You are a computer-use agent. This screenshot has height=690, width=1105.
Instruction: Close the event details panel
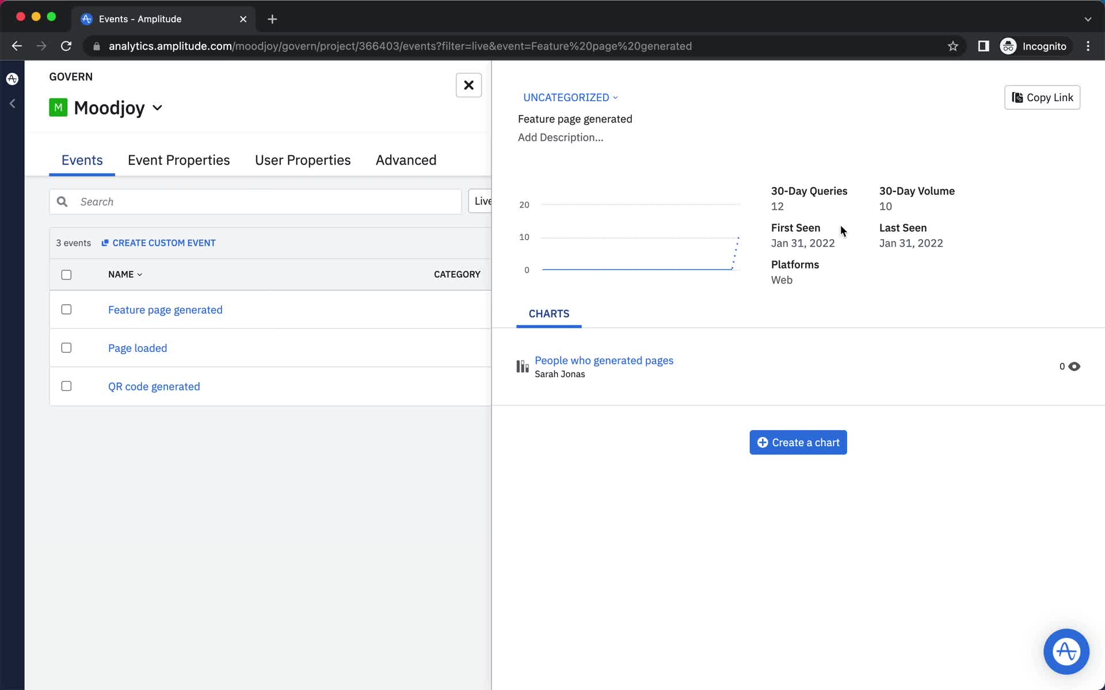click(468, 85)
